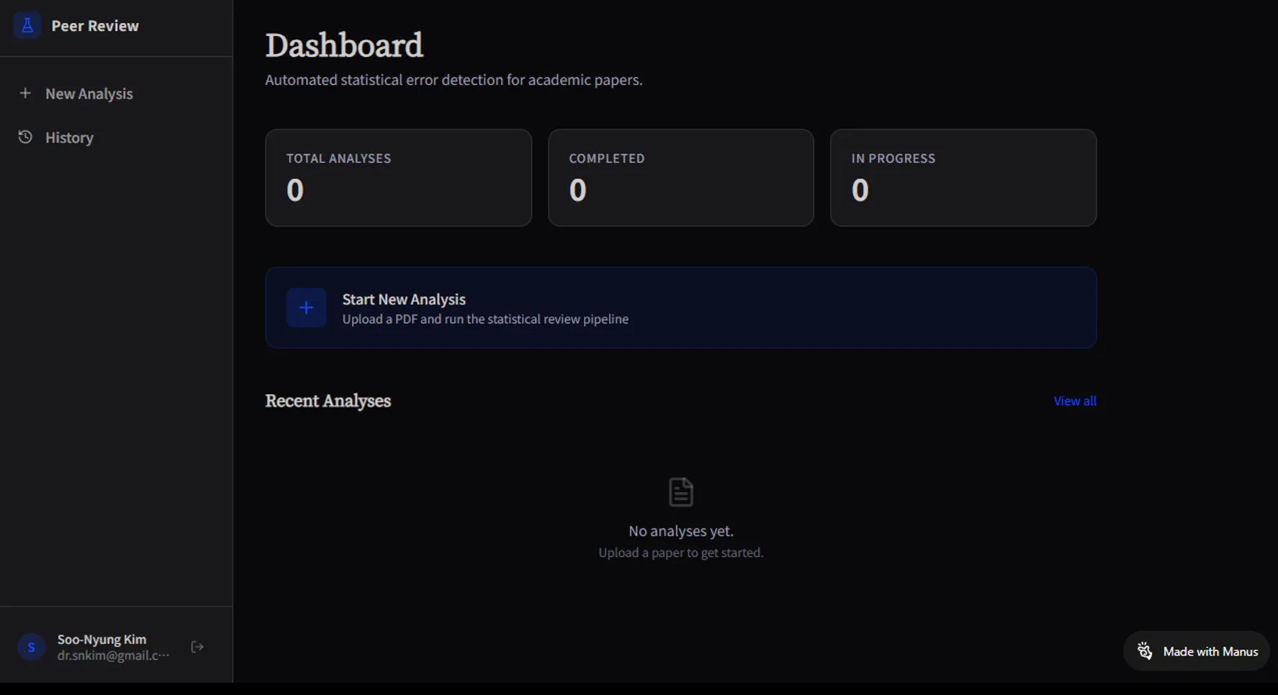Click the Manus hand icon
1278x695 pixels.
pyautogui.click(x=1145, y=651)
